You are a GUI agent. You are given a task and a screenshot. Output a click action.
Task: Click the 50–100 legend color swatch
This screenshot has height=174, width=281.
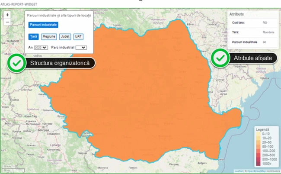(258, 147)
